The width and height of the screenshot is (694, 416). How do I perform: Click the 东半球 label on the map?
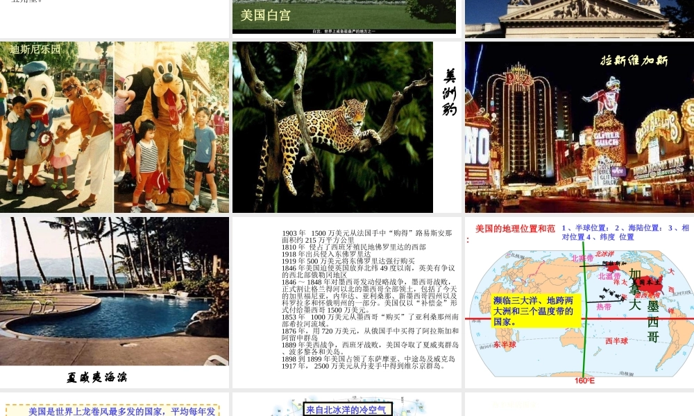point(505,345)
